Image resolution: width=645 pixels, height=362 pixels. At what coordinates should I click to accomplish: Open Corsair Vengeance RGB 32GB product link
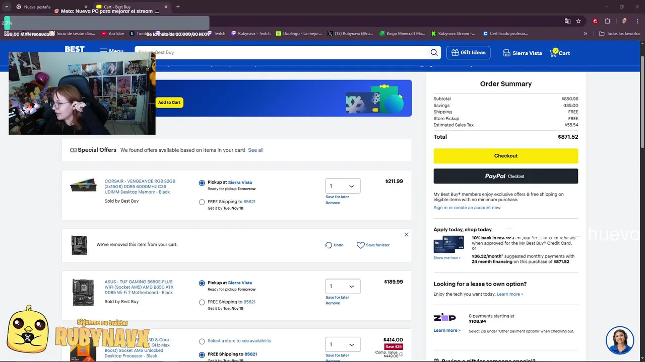pos(140,187)
